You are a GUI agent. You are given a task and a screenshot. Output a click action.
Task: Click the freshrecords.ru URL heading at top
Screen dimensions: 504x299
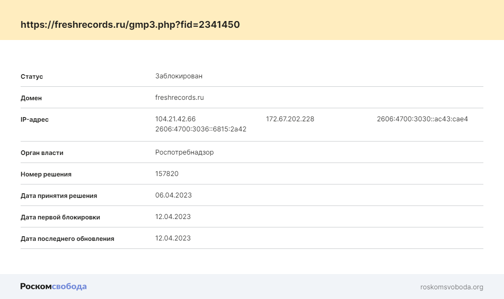[x=130, y=24]
